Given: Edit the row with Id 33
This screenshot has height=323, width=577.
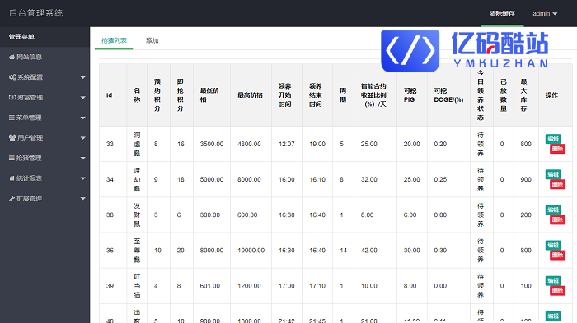Looking at the screenshot, I should (553, 139).
